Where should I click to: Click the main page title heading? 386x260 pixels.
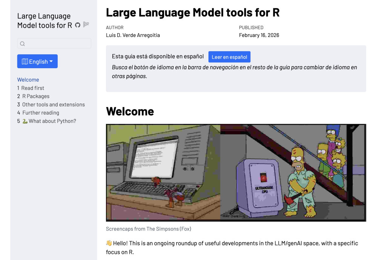[193, 12]
